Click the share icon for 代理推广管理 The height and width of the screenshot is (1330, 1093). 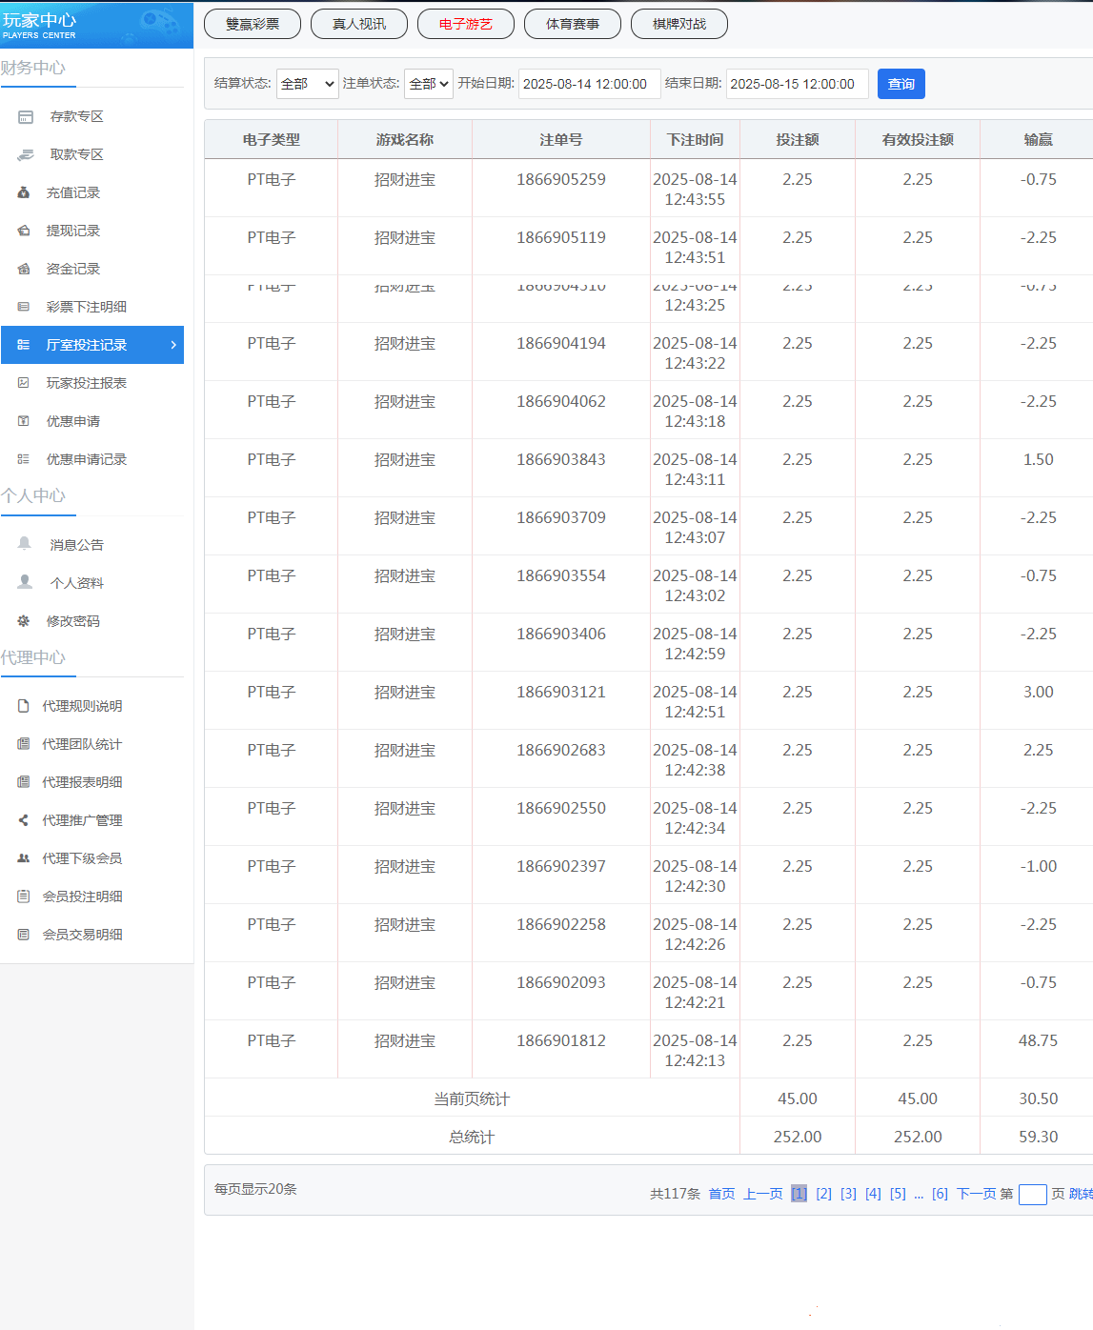(24, 820)
